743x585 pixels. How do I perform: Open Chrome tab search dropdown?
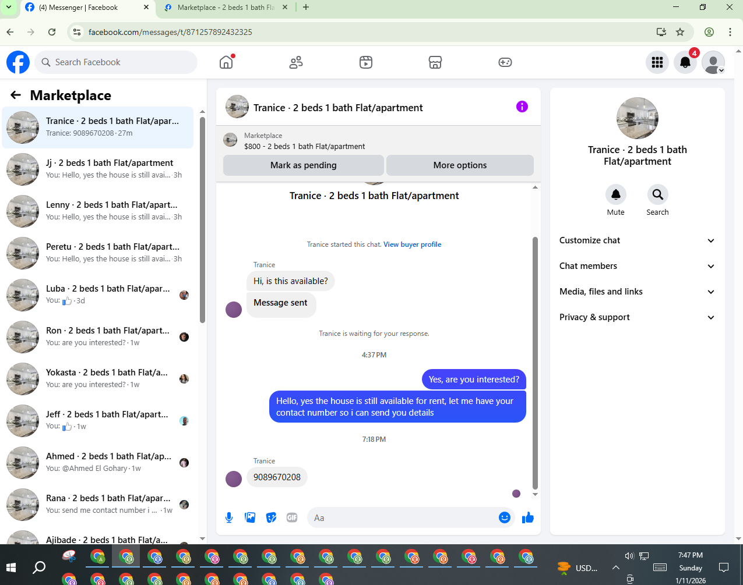(x=9, y=8)
